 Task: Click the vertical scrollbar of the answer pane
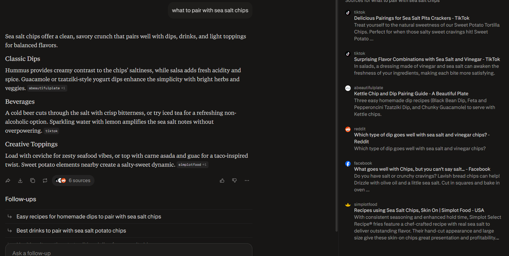[337, 117]
